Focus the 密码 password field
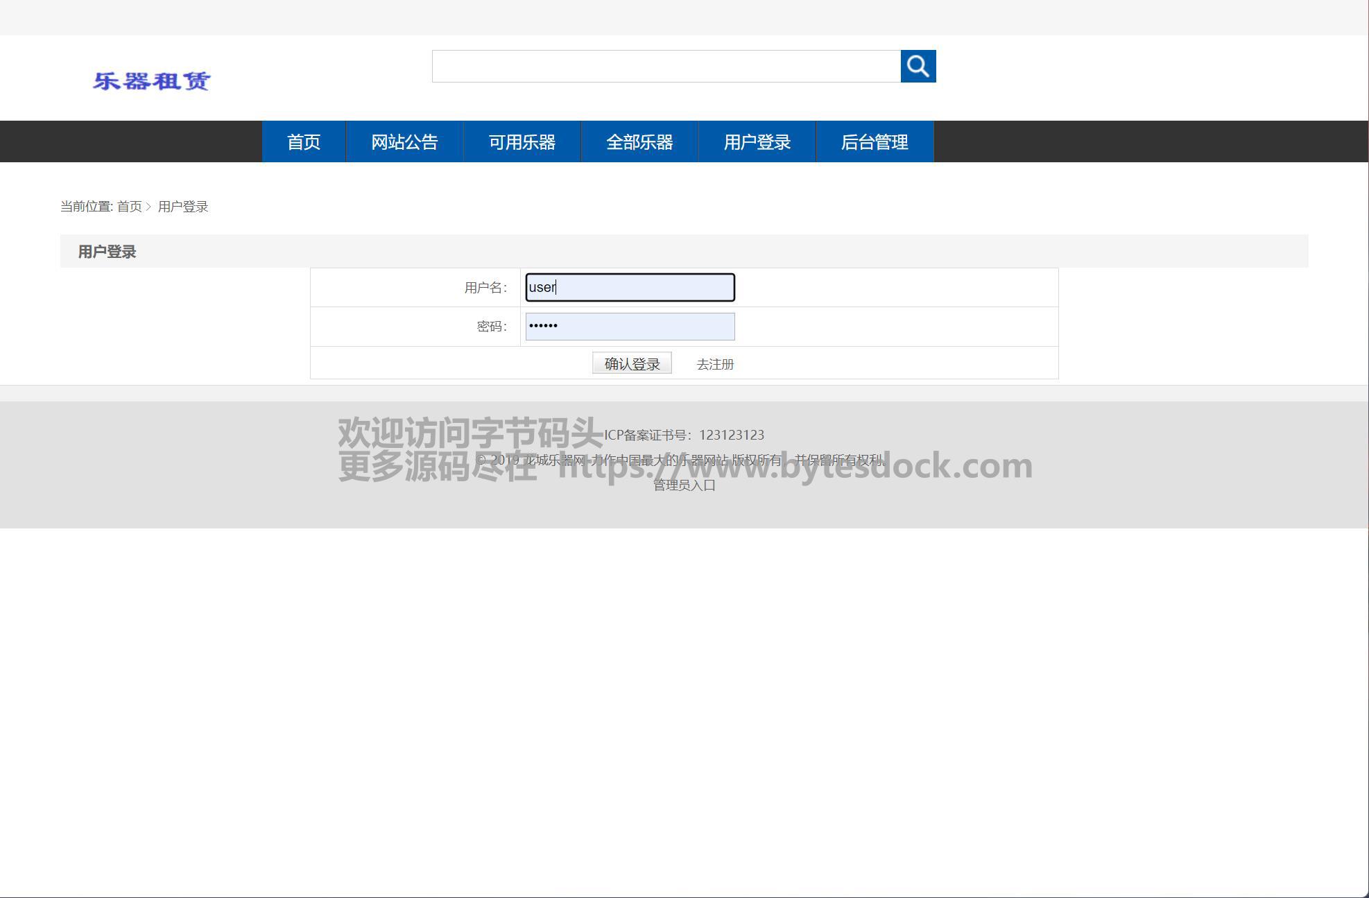The width and height of the screenshot is (1369, 898). tap(630, 327)
